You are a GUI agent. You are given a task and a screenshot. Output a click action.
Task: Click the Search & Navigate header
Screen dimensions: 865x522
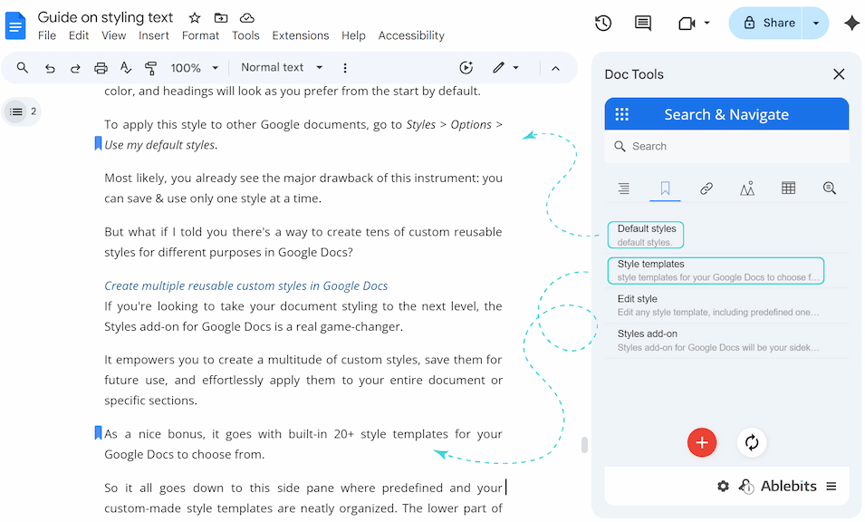tap(726, 114)
